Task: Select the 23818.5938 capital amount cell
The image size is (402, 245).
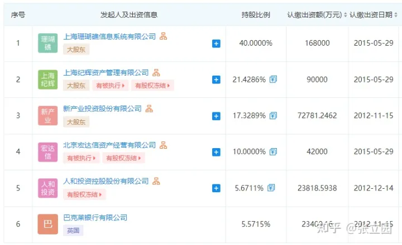Action: point(317,188)
